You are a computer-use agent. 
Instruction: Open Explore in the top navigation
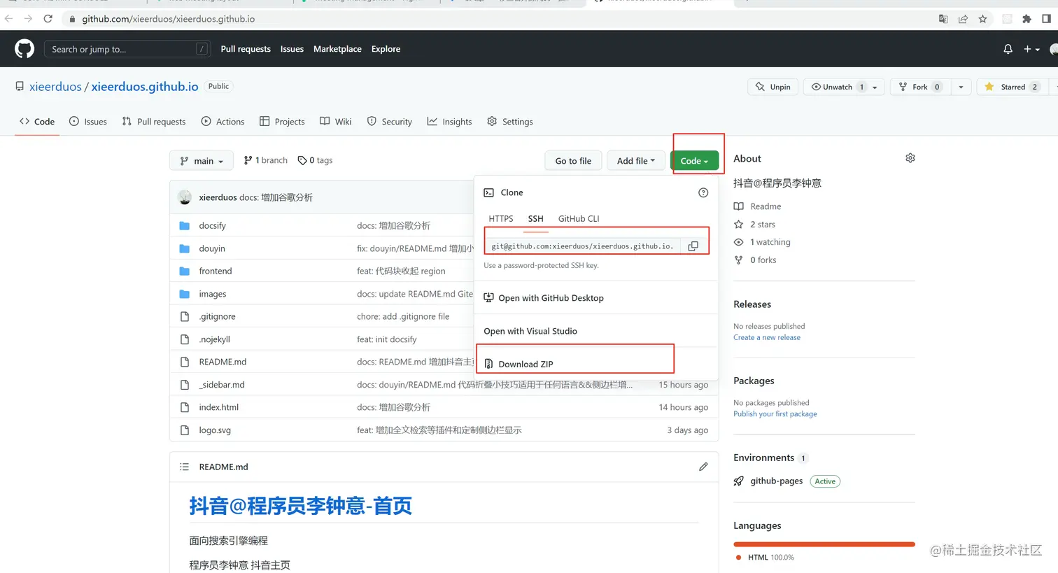[386, 49]
